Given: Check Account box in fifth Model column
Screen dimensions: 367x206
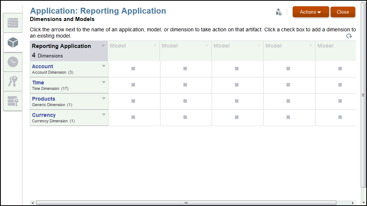Looking at the screenshot, I should tap(340, 69).
